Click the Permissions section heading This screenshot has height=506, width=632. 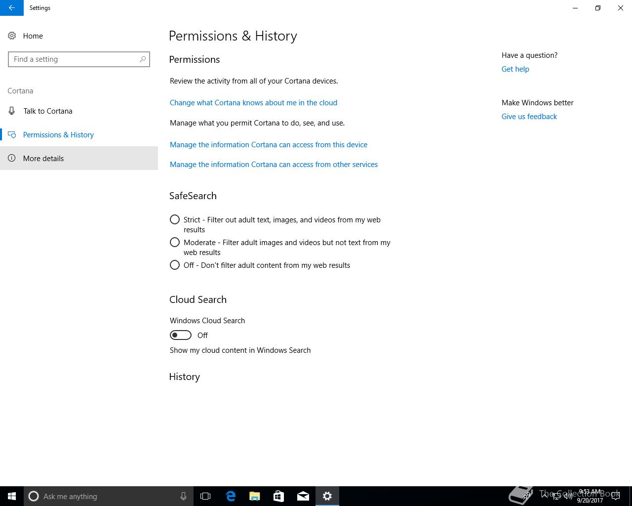pos(195,59)
